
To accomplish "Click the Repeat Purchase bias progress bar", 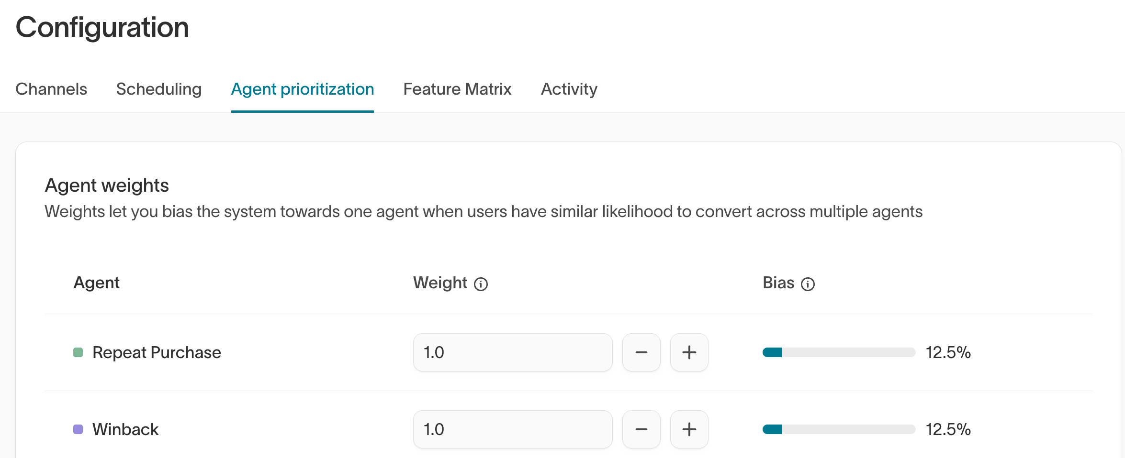I will pos(839,352).
